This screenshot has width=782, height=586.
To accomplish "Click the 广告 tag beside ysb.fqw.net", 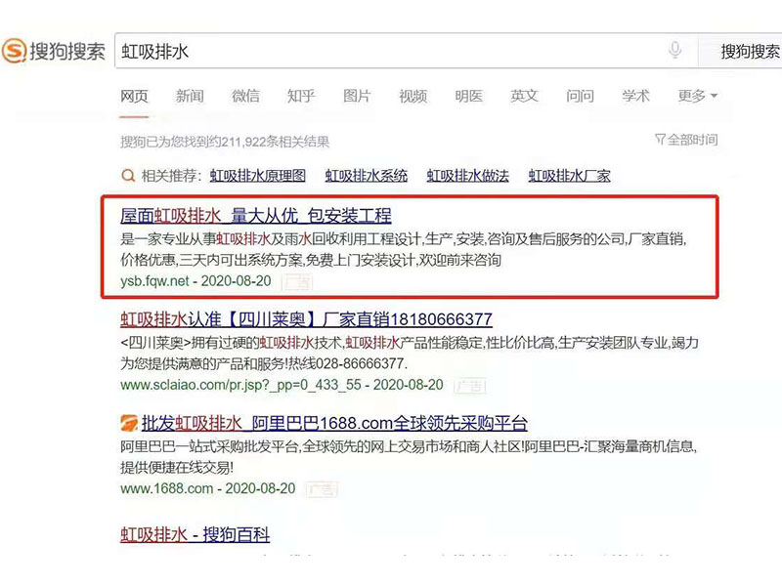I will click(297, 282).
